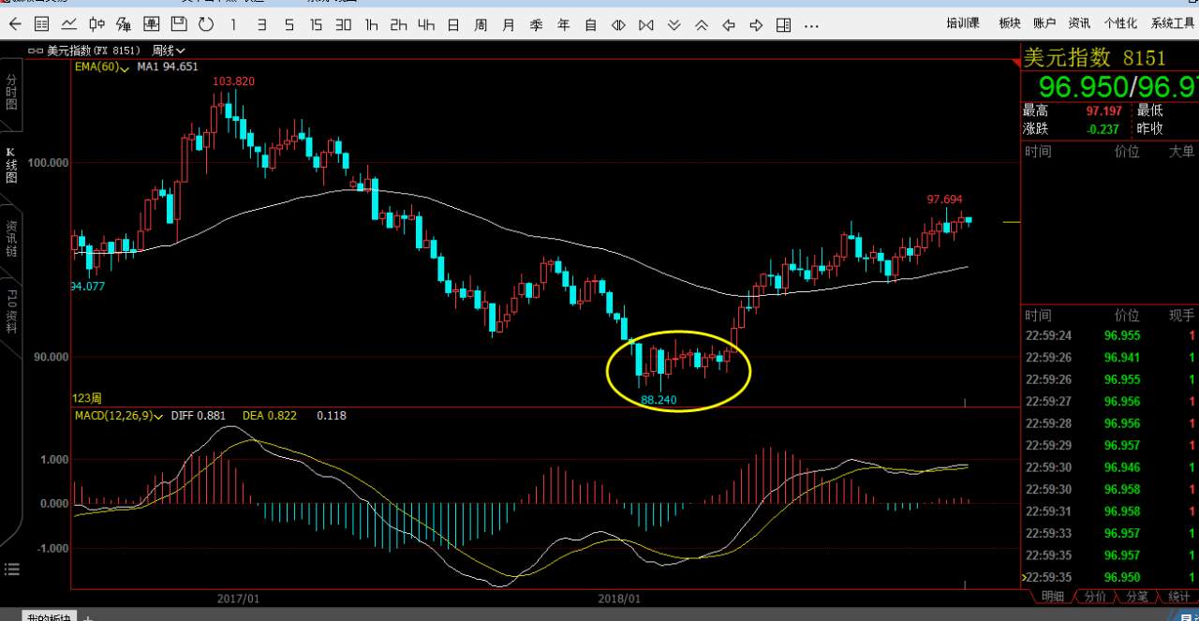
Task: Switch to the 分价 tab
Action: tap(1094, 597)
